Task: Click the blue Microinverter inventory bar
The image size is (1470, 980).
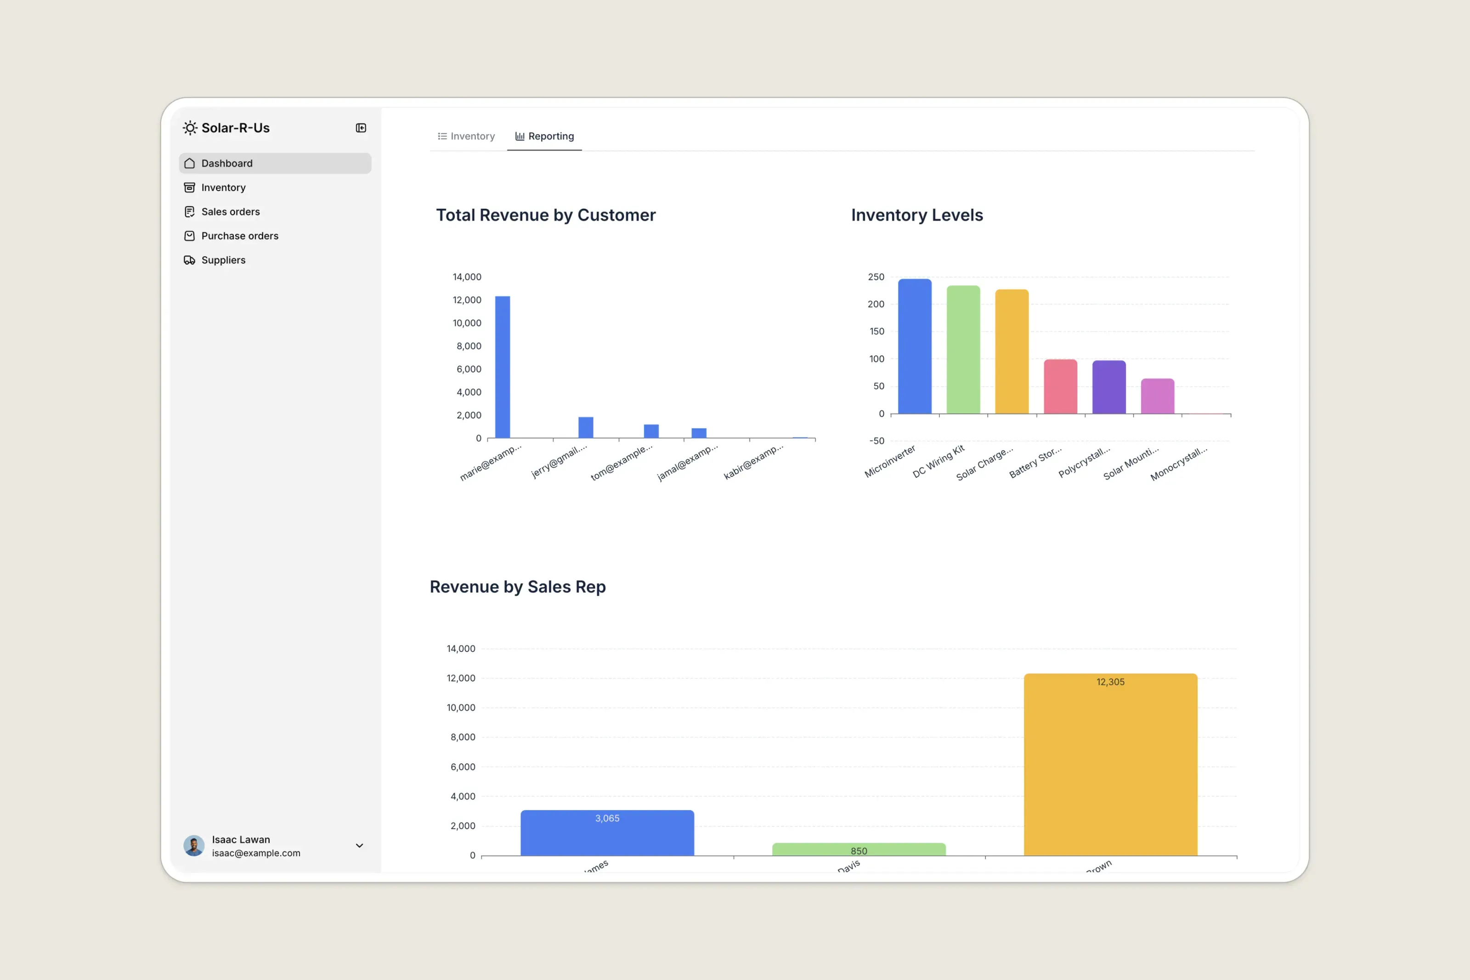Action: pyautogui.click(x=915, y=347)
